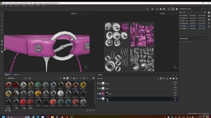This screenshot has width=211, height=118.
Task: Click the pink strap layer color thumbnail
Action: pos(103,93)
